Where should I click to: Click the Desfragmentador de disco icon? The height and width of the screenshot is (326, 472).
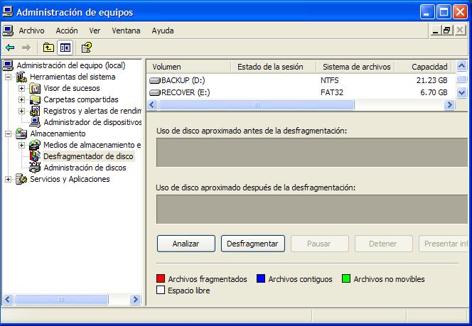(x=35, y=156)
